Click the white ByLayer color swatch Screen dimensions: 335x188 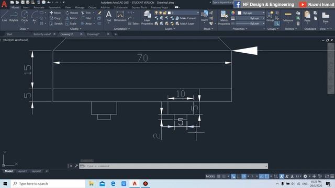(x=240, y=13)
